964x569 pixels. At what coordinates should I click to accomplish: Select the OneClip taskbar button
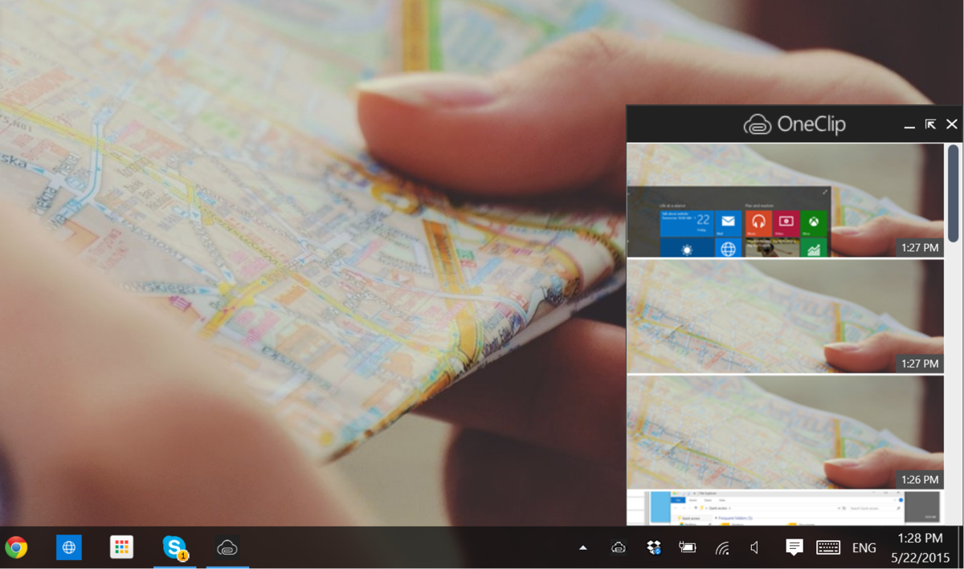[227, 547]
